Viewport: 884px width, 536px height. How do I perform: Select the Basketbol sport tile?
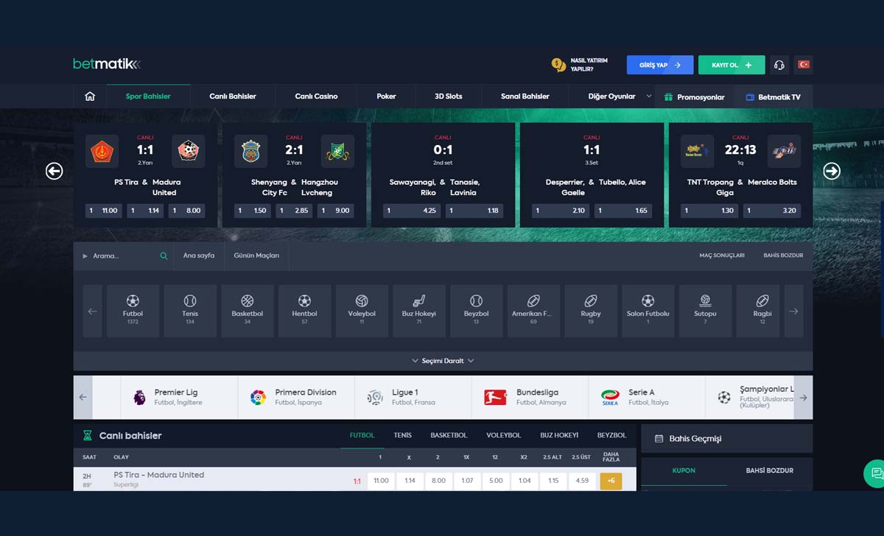pyautogui.click(x=247, y=311)
